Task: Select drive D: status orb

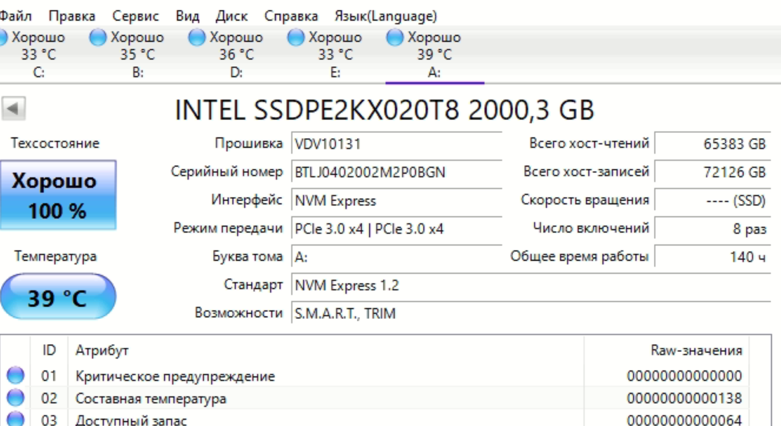Action: pos(197,38)
